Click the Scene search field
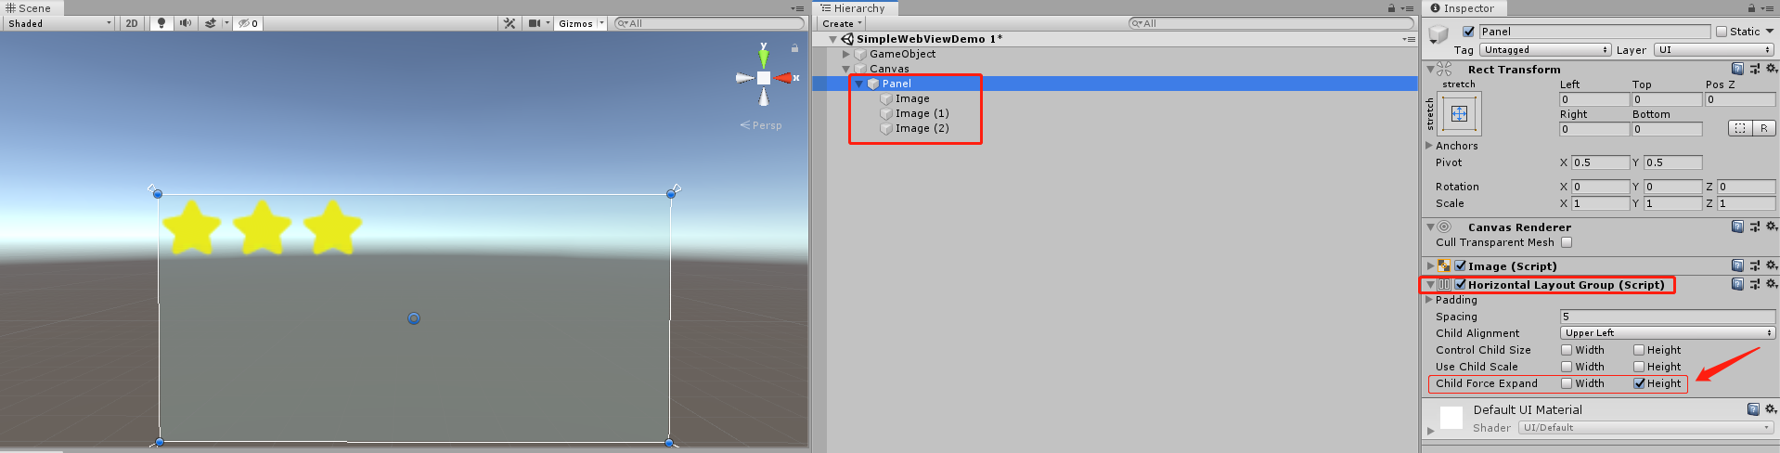The image size is (1780, 453). [x=709, y=23]
